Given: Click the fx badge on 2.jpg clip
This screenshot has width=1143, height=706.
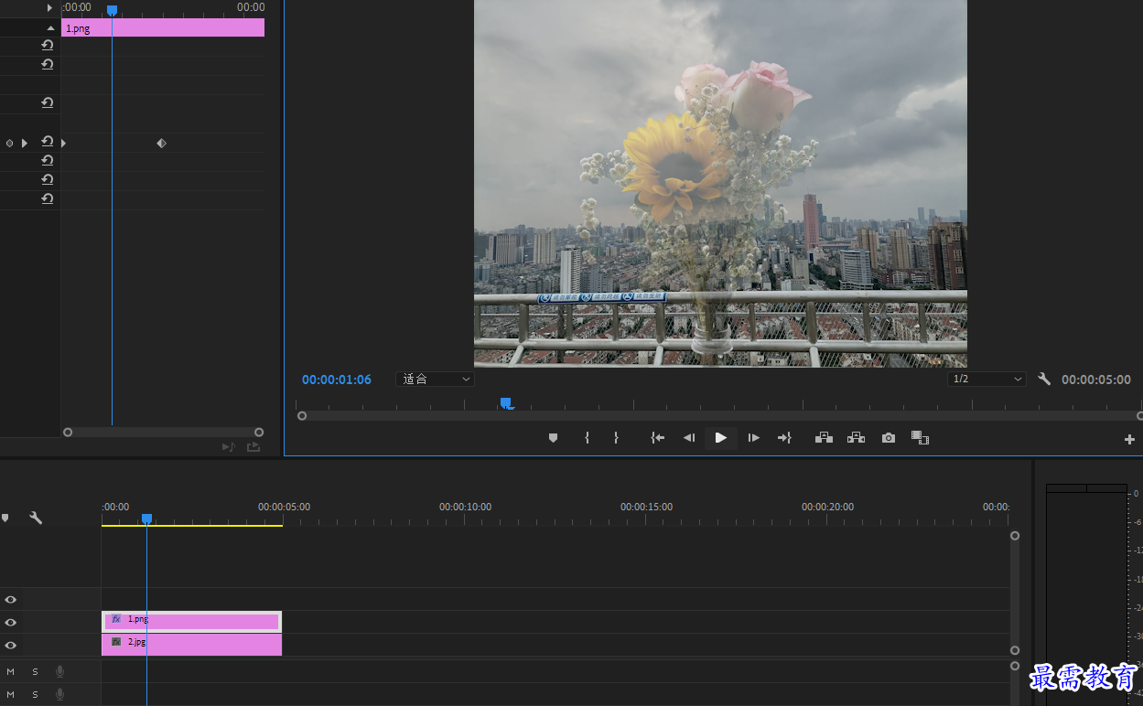Looking at the screenshot, I should 115,642.
